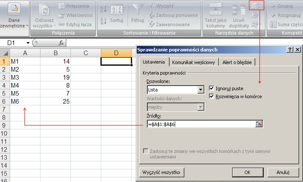303x182 pixels.
Task: Click the Filtruj funnel icon
Action: point(138,11)
